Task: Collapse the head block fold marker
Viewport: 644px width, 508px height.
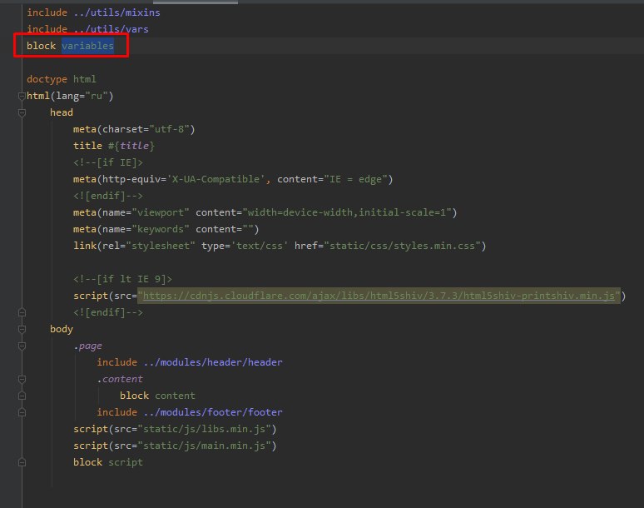Action: coord(22,112)
